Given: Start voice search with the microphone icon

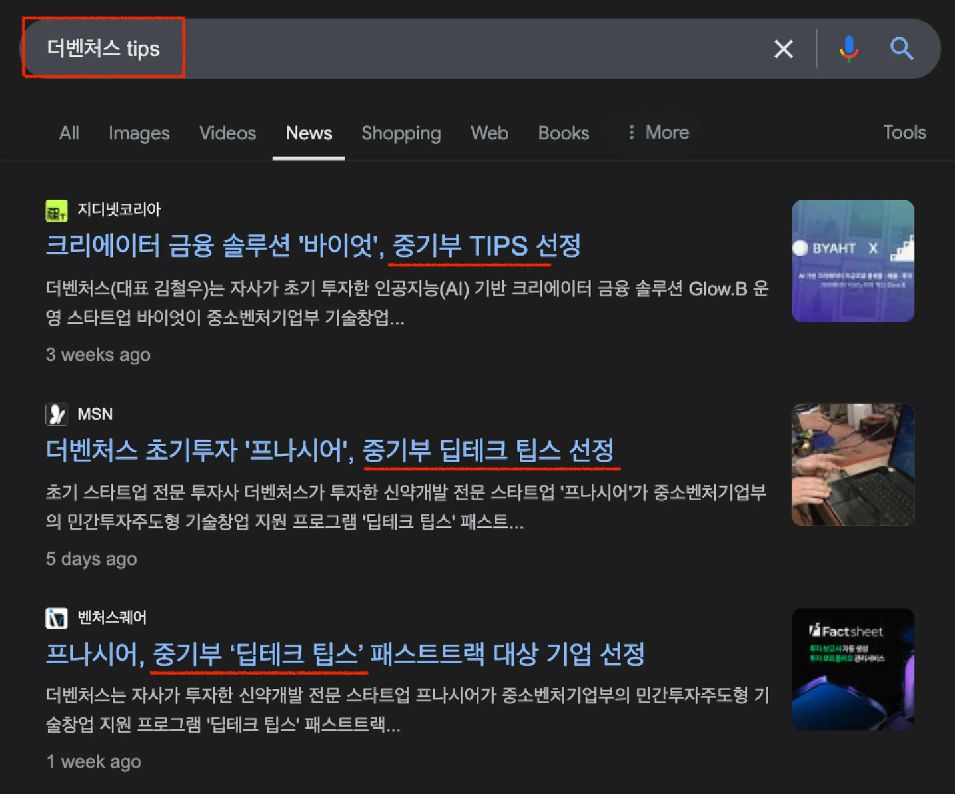Looking at the screenshot, I should coord(848,49).
